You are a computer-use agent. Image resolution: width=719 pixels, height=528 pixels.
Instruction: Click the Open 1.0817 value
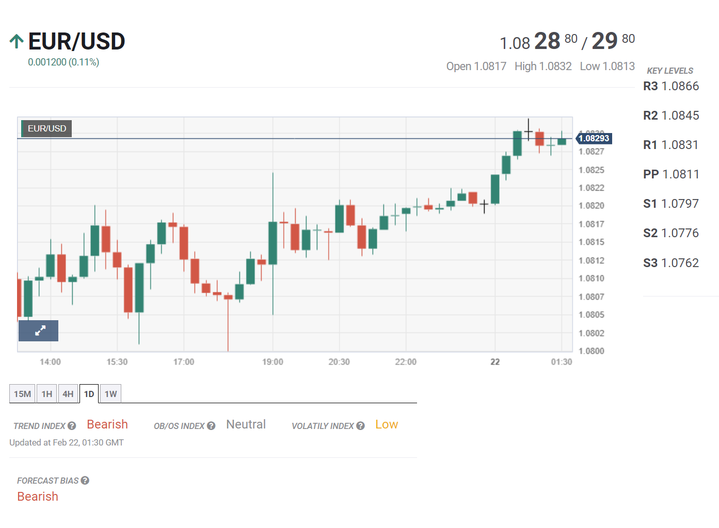[x=476, y=67]
